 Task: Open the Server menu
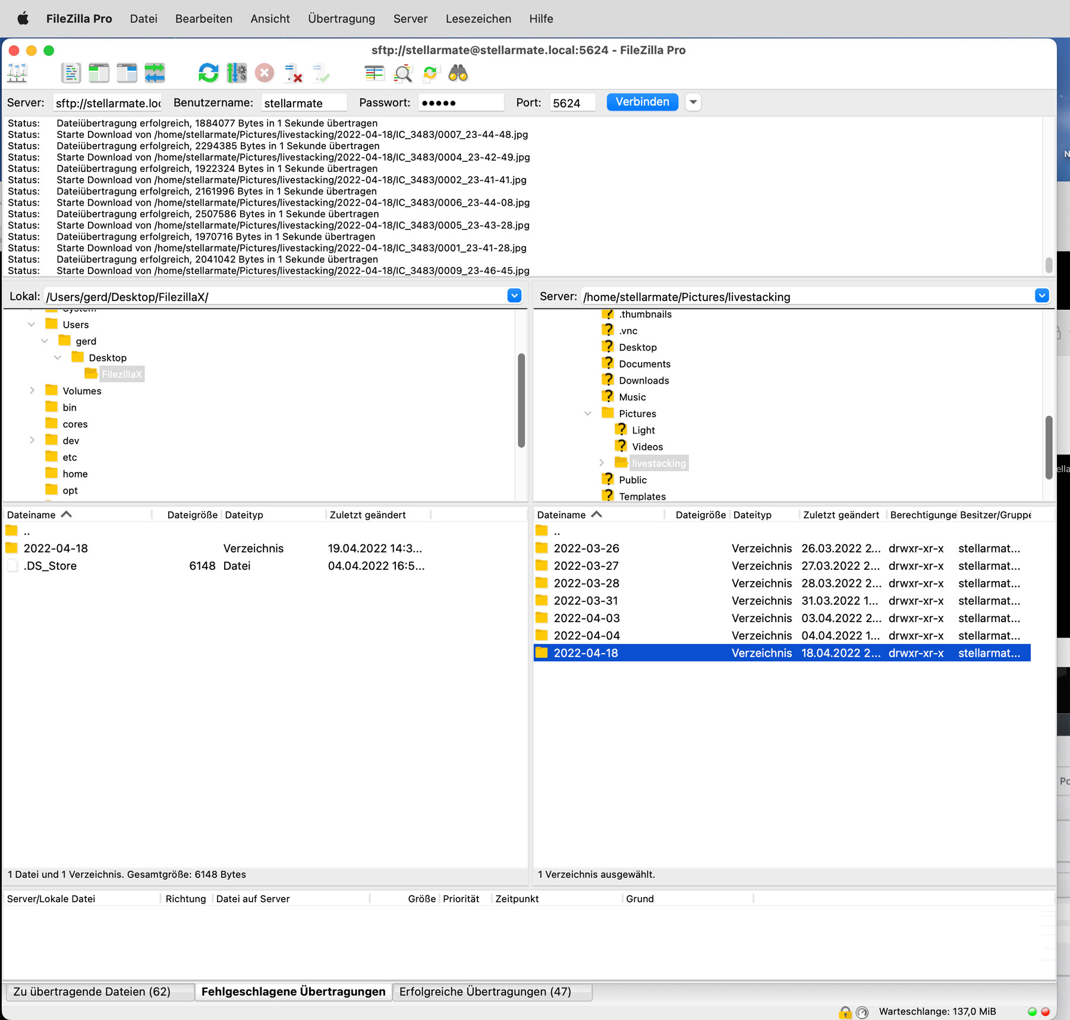coord(411,18)
